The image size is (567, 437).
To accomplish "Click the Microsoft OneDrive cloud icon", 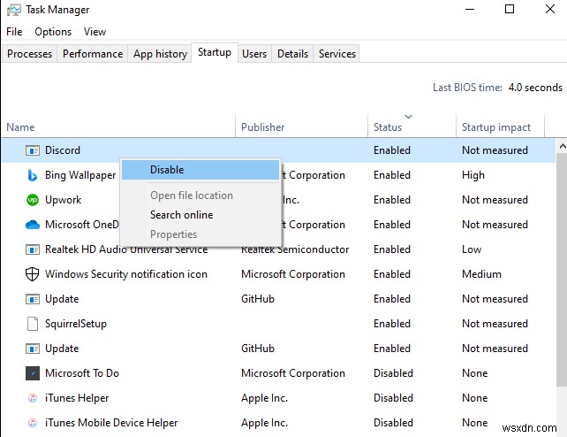I will click(x=33, y=225).
